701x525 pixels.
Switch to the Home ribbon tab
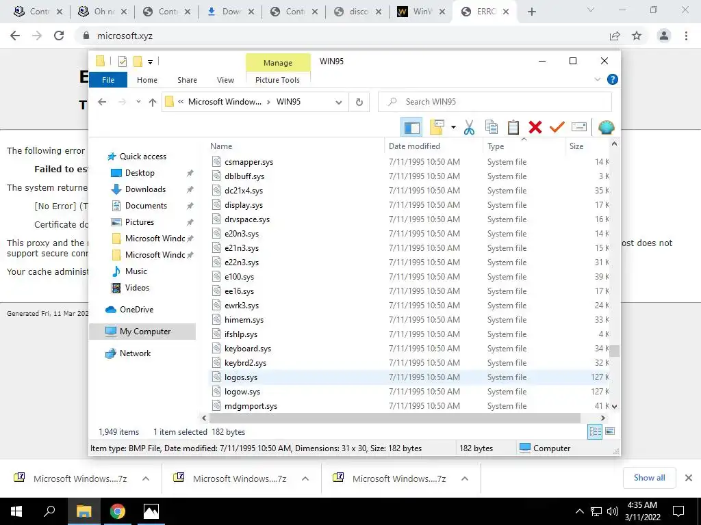147,80
